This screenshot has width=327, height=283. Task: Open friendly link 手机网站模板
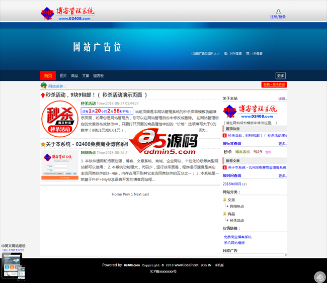(234, 243)
